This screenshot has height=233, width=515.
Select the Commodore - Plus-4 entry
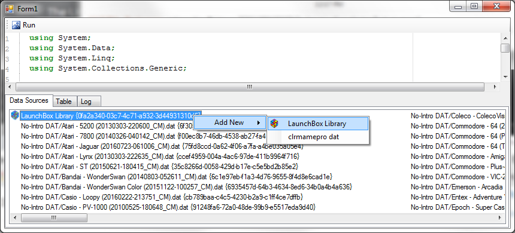pos(458,167)
